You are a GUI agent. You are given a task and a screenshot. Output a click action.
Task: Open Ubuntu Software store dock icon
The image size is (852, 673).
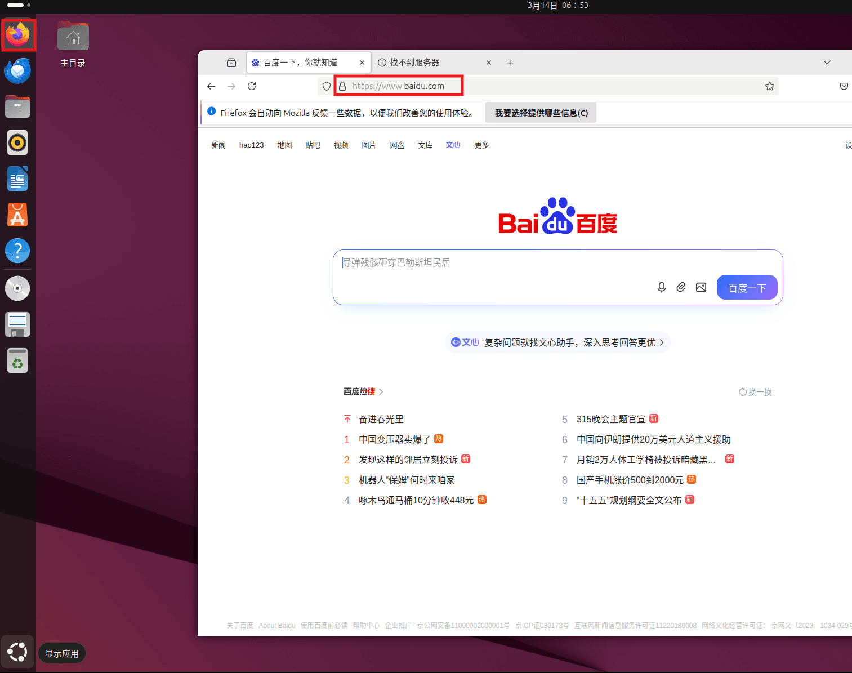(17, 215)
